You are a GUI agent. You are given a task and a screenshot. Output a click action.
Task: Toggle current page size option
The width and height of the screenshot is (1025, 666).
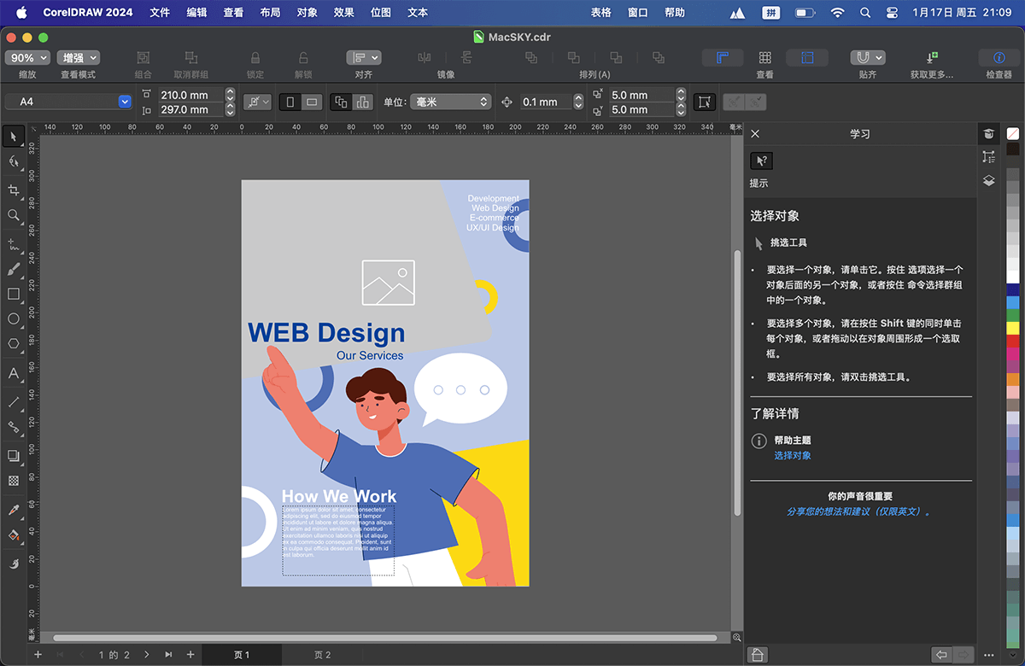pos(362,102)
